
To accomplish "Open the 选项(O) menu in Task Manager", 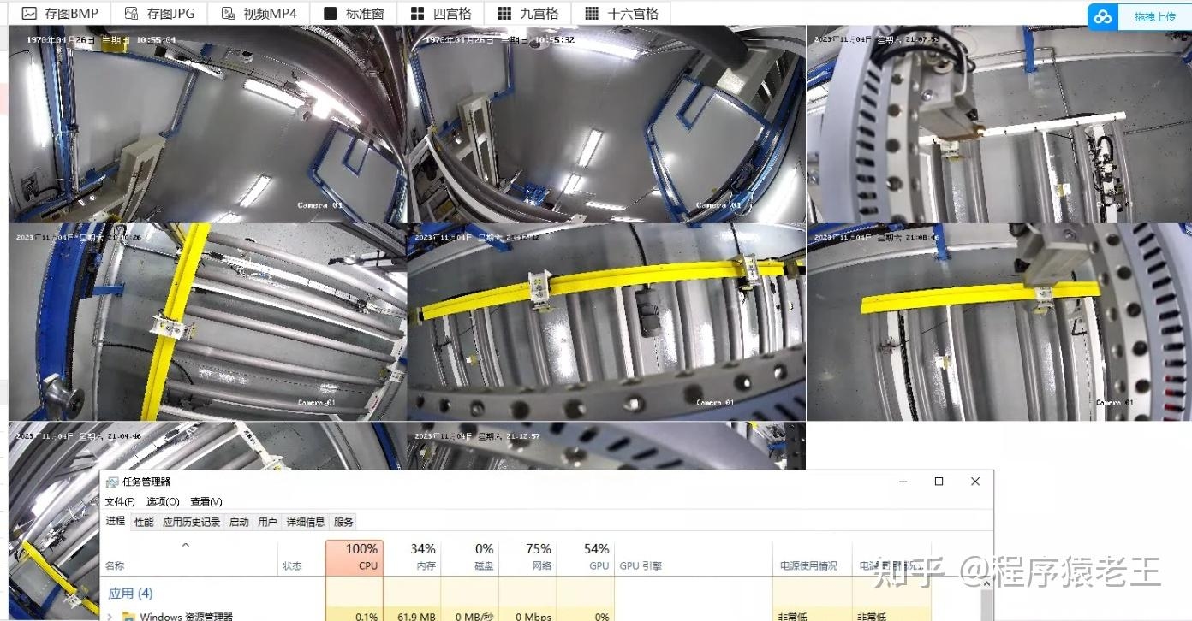I will point(163,502).
